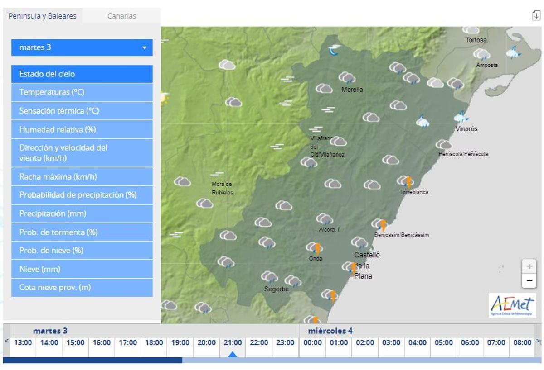Click the rain cloud icon above Segorbe
This screenshot has width=544, height=370.
point(269,277)
